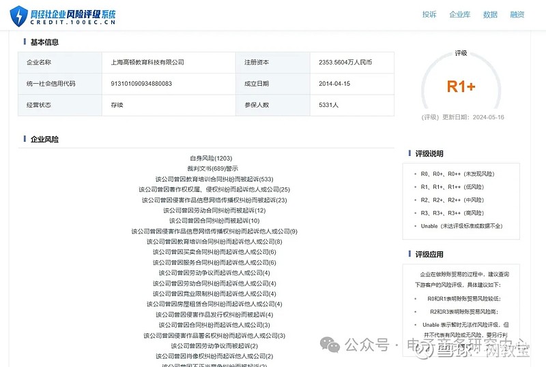Click R2、R2+、R2++ (中风险) legend row
The image size is (546, 367).
(x=452, y=200)
